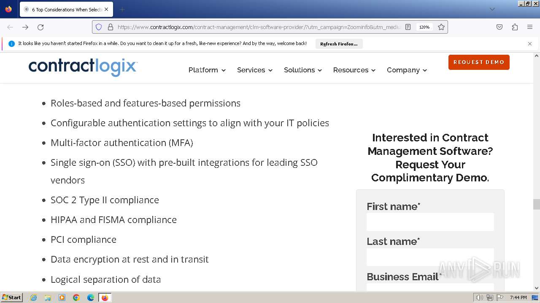
Task: Click 'Roles-based and features-based permissions' text
Action: [x=146, y=103]
